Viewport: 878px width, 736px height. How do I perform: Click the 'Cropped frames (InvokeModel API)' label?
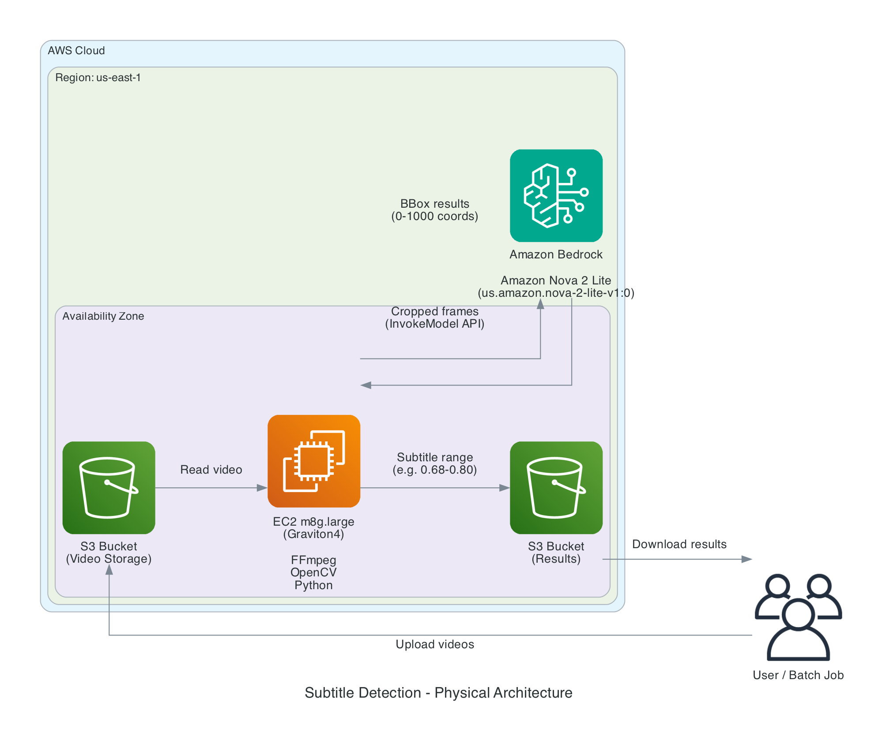click(435, 318)
